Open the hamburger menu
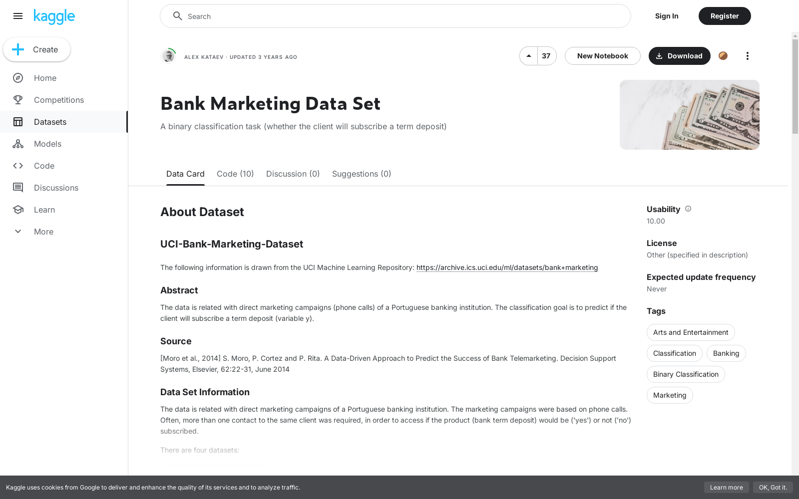The height and width of the screenshot is (499, 799). (18, 16)
